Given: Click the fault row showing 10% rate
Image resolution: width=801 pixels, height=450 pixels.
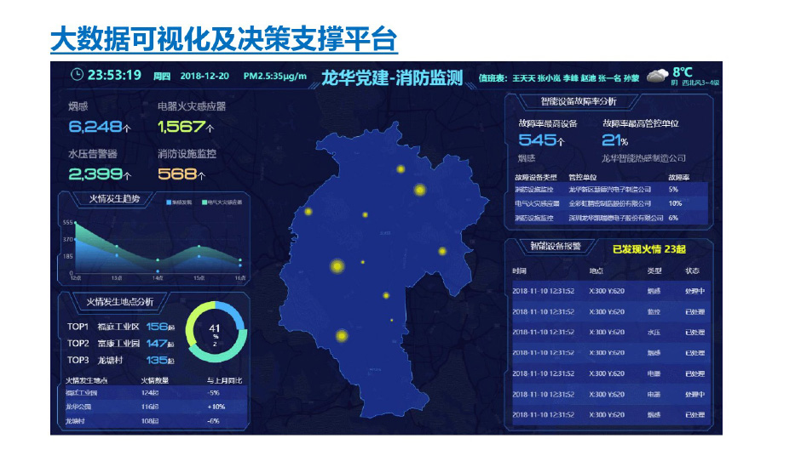Looking at the screenshot, I should point(610,203).
